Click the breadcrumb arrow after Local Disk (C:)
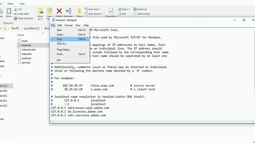 click(42, 29)
